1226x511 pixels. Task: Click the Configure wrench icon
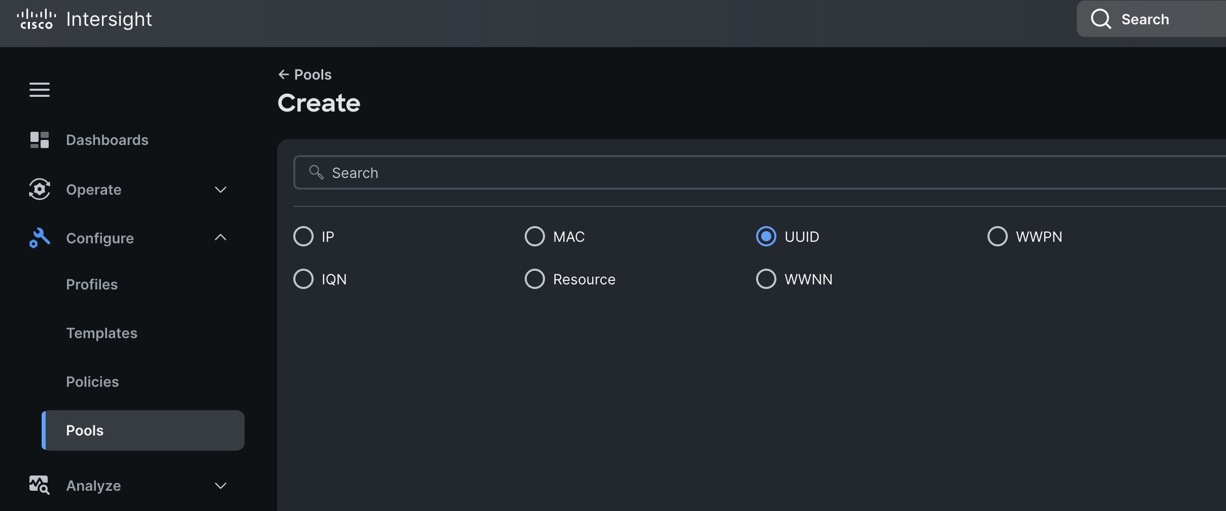pyautogui.click(x=39, y=238)
